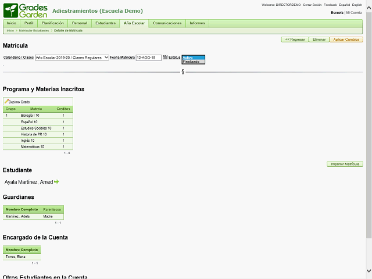Click the Fecha Matrícula date field
The image size is (372, 279).
click(x=148, y=58)
